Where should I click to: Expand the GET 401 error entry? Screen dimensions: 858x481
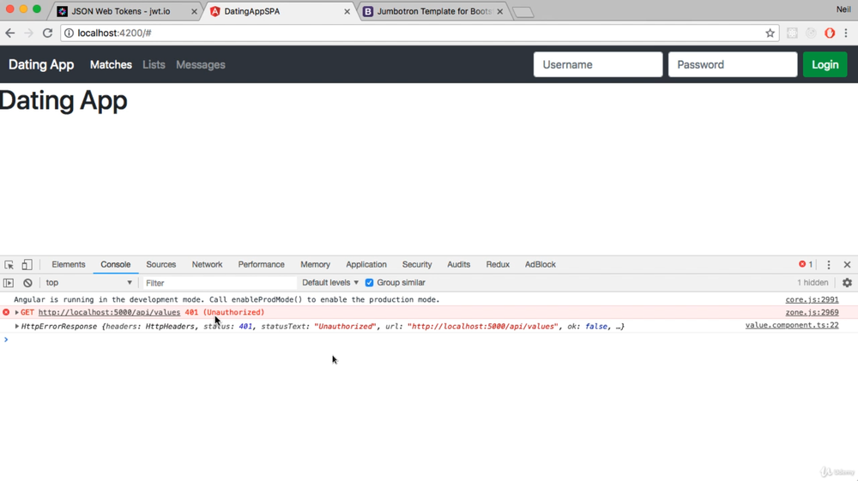pyautogui.click(x=16, y=312)
